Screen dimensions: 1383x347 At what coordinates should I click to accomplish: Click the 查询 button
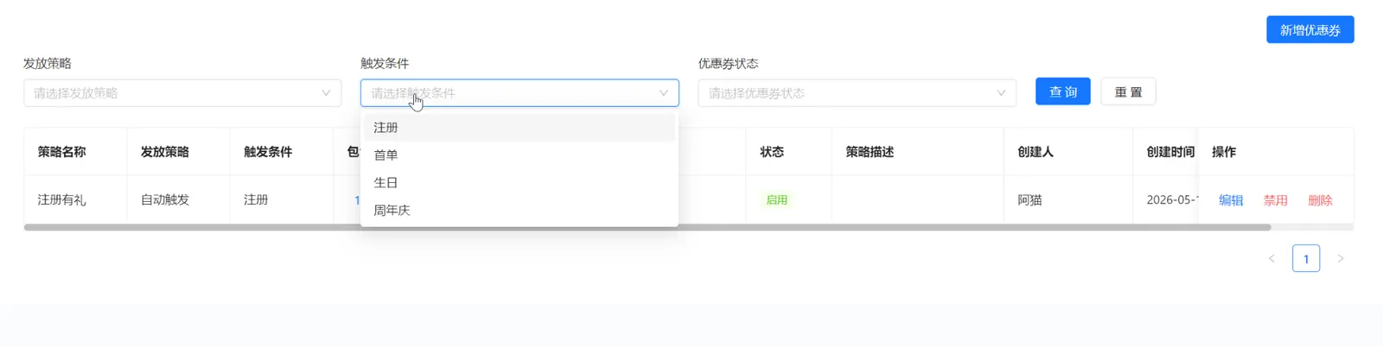pyautogui.click(x=1062, y=91)
